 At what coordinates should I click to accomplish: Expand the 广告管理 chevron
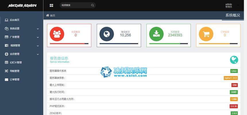coord(38,37)
